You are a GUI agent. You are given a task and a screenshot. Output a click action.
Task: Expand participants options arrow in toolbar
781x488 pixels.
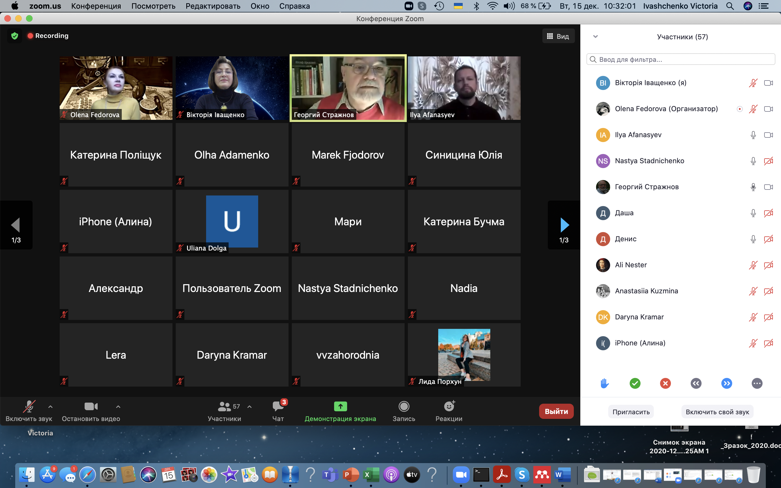[249, 407]
